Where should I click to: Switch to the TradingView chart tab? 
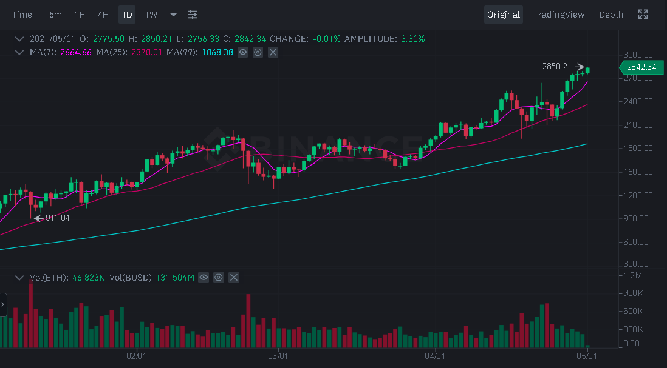tap(558, 15)
